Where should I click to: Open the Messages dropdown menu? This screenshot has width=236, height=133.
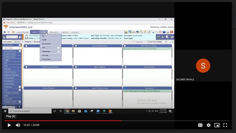coord(54,32)
